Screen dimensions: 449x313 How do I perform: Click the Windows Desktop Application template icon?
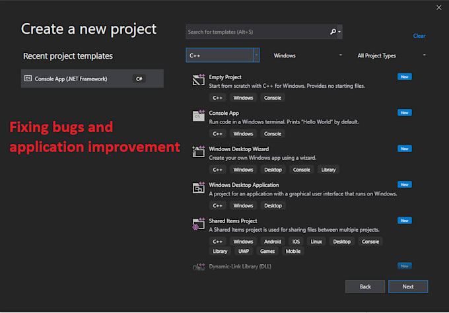coord(199,188)
